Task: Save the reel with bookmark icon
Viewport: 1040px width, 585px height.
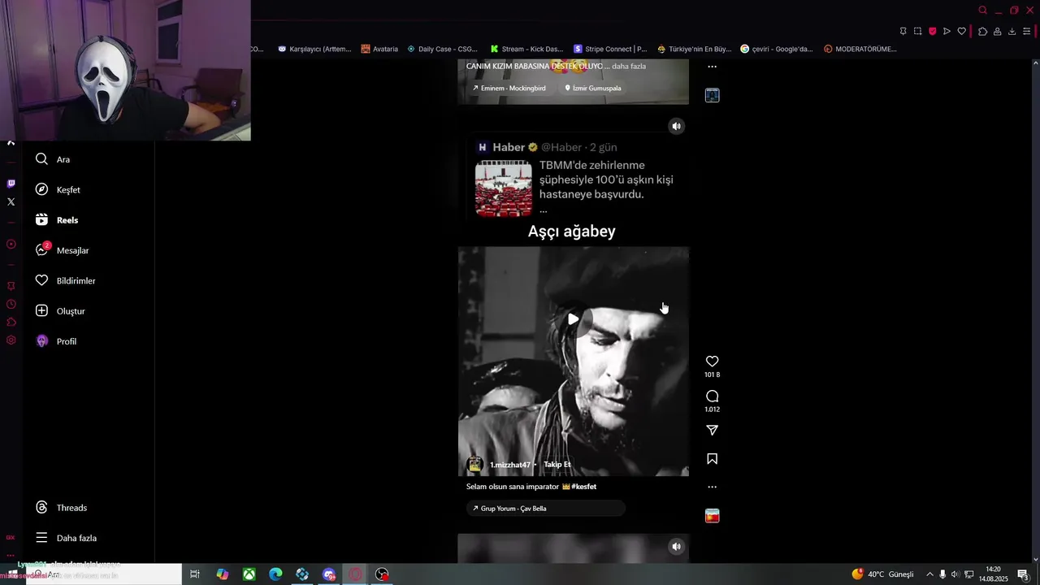Action: tap(712, 459)
